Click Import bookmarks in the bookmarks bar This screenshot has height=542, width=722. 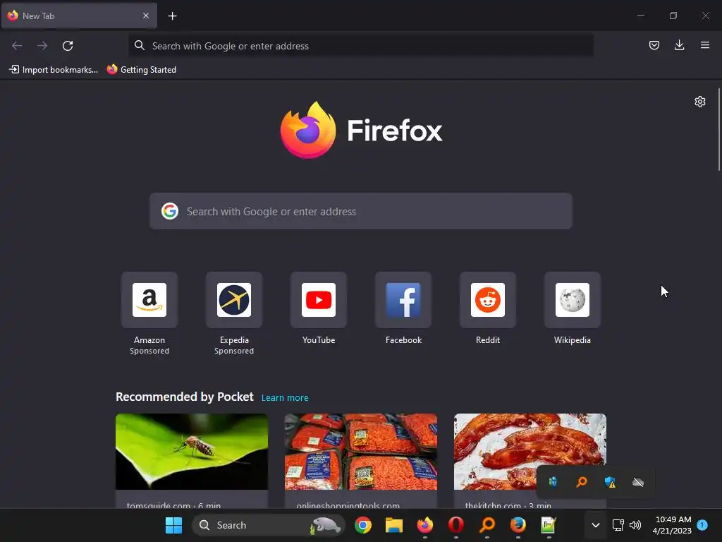tap(54, 70)
